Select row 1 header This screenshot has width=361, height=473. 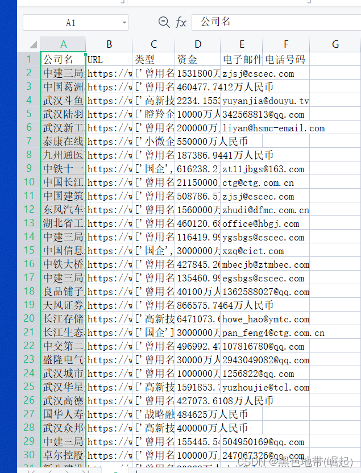pos(29,59)
